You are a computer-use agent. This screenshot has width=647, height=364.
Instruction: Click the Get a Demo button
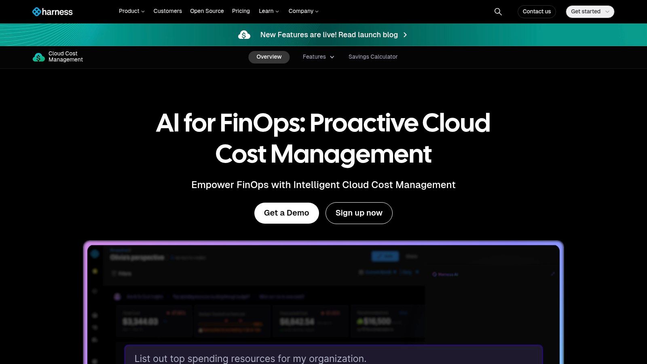coord(286,213)
